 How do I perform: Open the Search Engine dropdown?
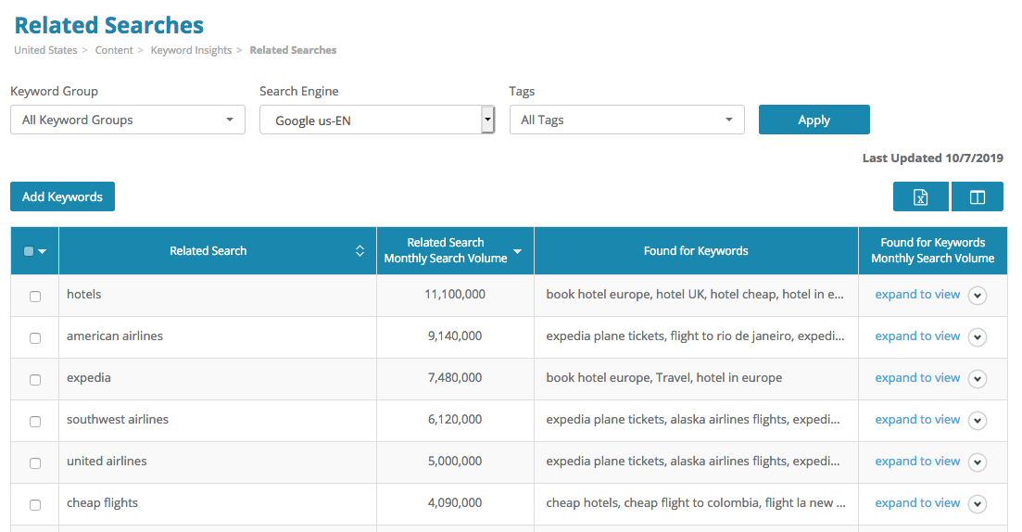point(377,120)
